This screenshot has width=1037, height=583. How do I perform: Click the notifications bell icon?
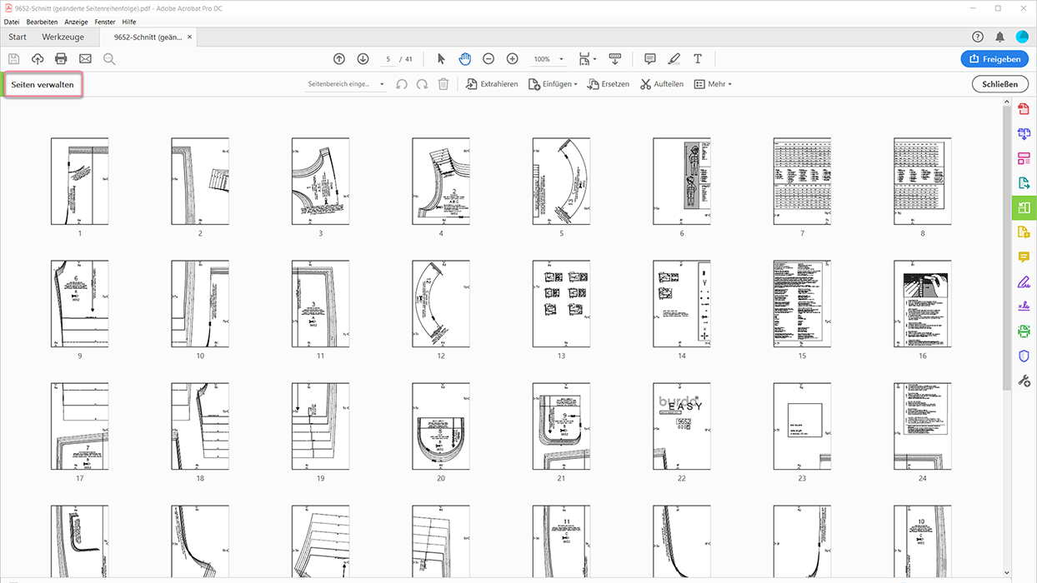[x=999, y=37]
